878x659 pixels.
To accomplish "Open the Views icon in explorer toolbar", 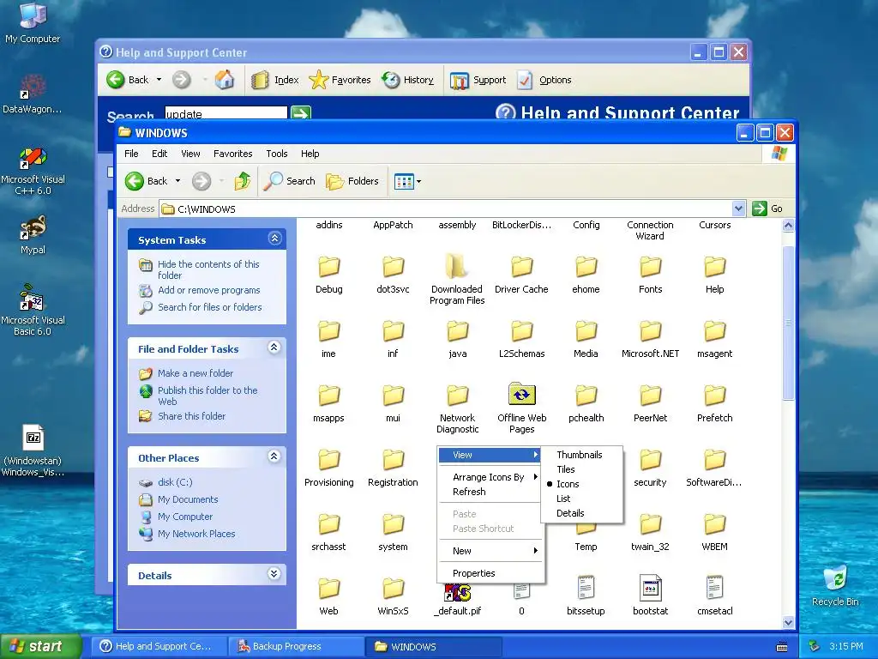I will click(404, 181).
